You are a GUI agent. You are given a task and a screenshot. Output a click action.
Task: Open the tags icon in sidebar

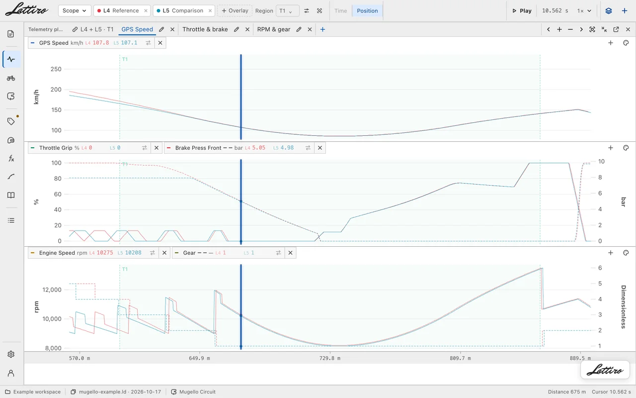[x=11, y=121]
